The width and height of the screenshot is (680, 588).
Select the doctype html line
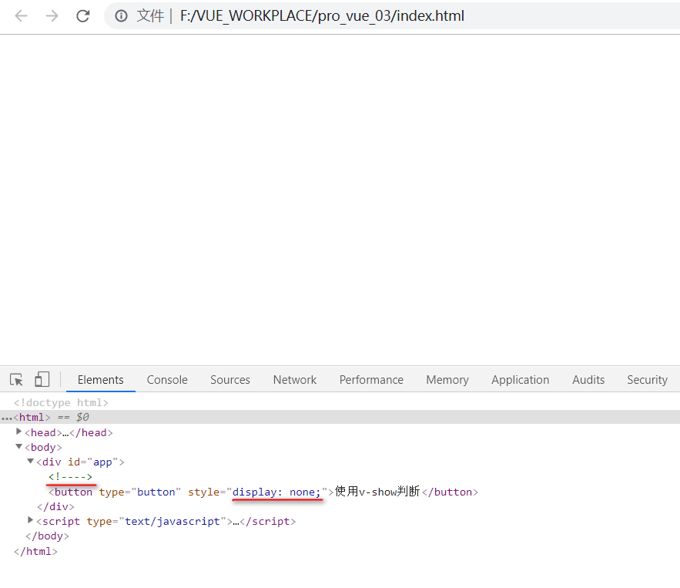[61, 403]
